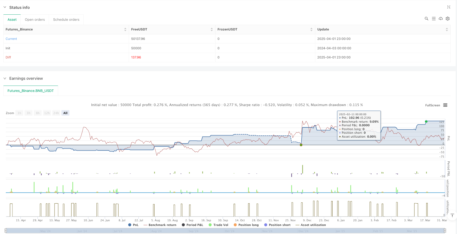Click the expand icon in Status info header
This screenshot has height=234, width=457.
tap(449, 7)
